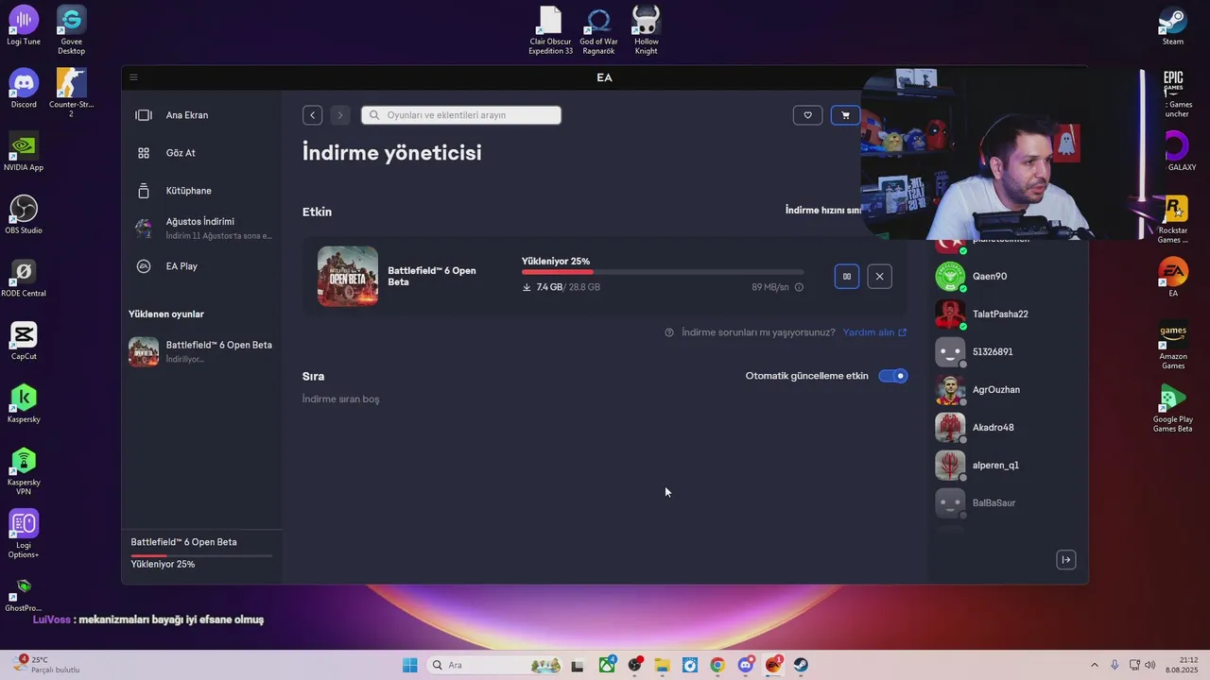Click the Govee Desktop shortcut
Screen dimensions: 1210x680
pos(71,30)
